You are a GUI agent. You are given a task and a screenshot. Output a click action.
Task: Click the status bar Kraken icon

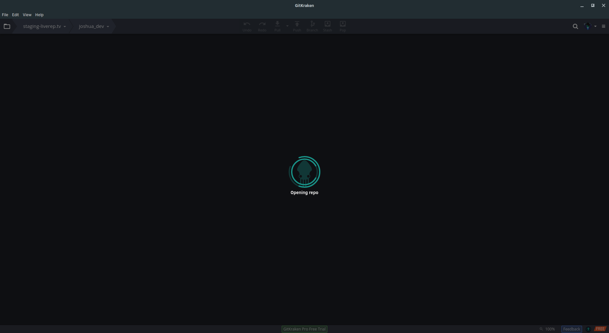588,329
